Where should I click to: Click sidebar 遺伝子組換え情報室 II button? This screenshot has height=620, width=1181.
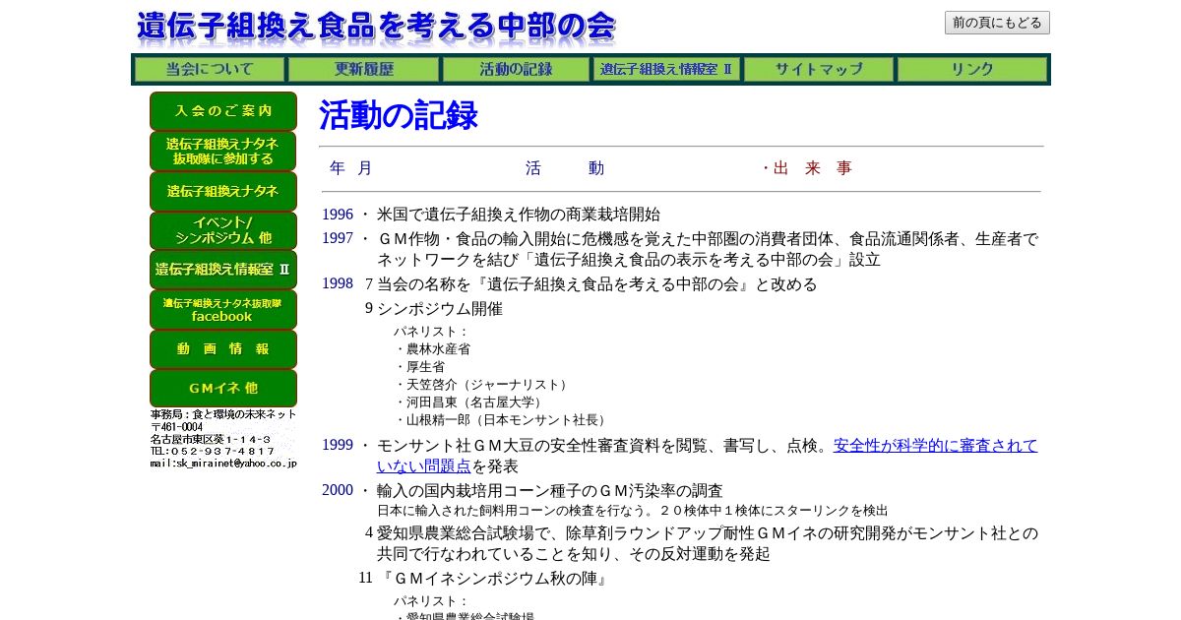point(223,270)
